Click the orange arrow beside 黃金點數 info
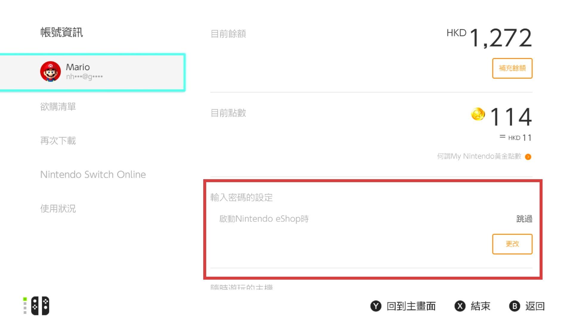The image size is (573, 322). 528,157
